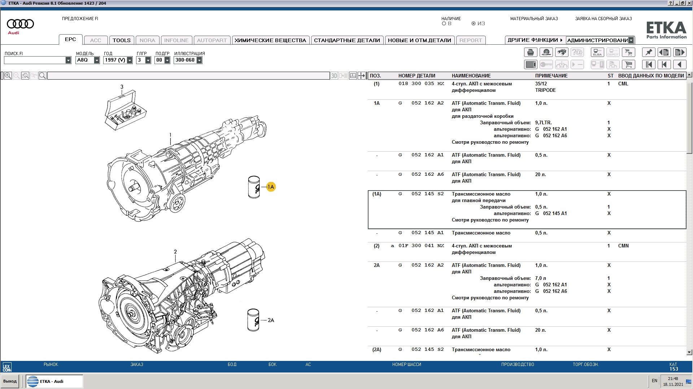The width and height of the screenshot is (693, 389).
Task: Open the ELSA link button
Action: [597, 53]
